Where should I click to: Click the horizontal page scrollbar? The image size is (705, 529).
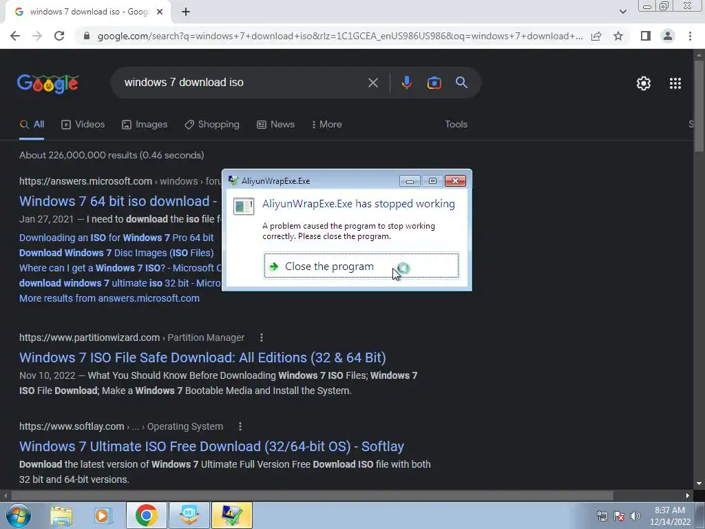(313, 496)
